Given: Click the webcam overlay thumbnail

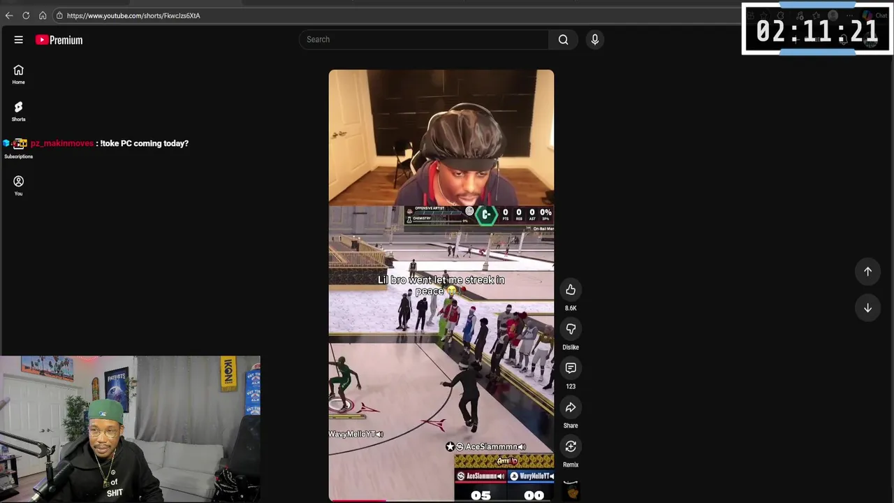Looking at the screenshot, I should (130, 429).
